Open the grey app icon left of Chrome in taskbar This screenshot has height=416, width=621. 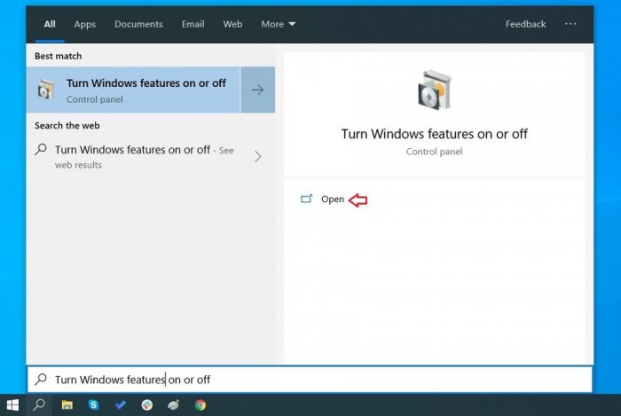tap(174, 405)
